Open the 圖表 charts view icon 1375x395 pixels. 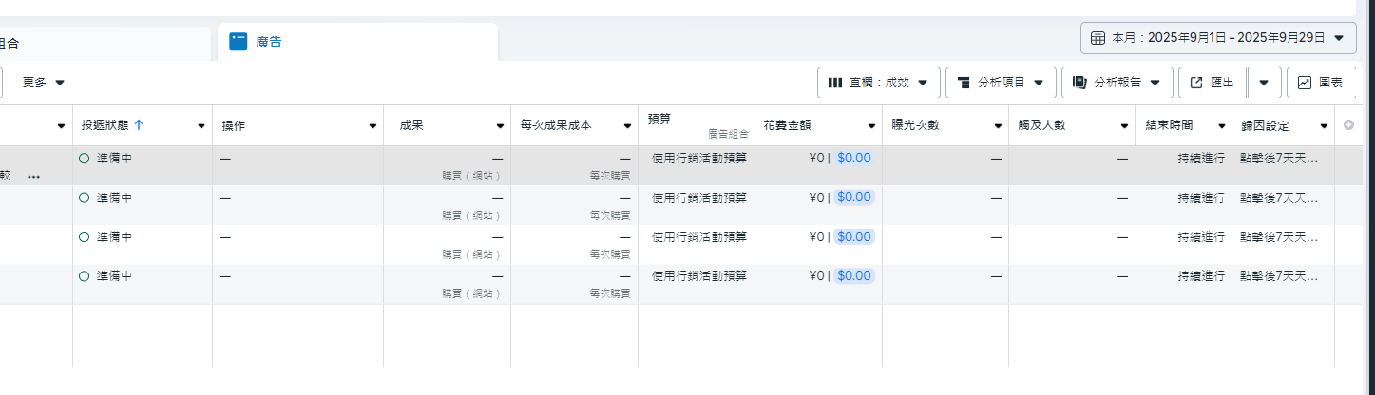point(1305,83)
